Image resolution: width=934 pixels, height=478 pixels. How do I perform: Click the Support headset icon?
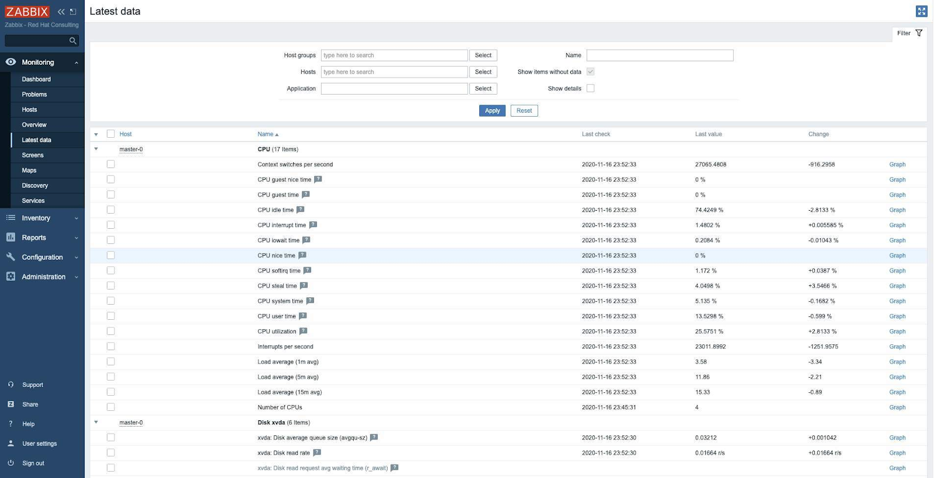(11, 385)
